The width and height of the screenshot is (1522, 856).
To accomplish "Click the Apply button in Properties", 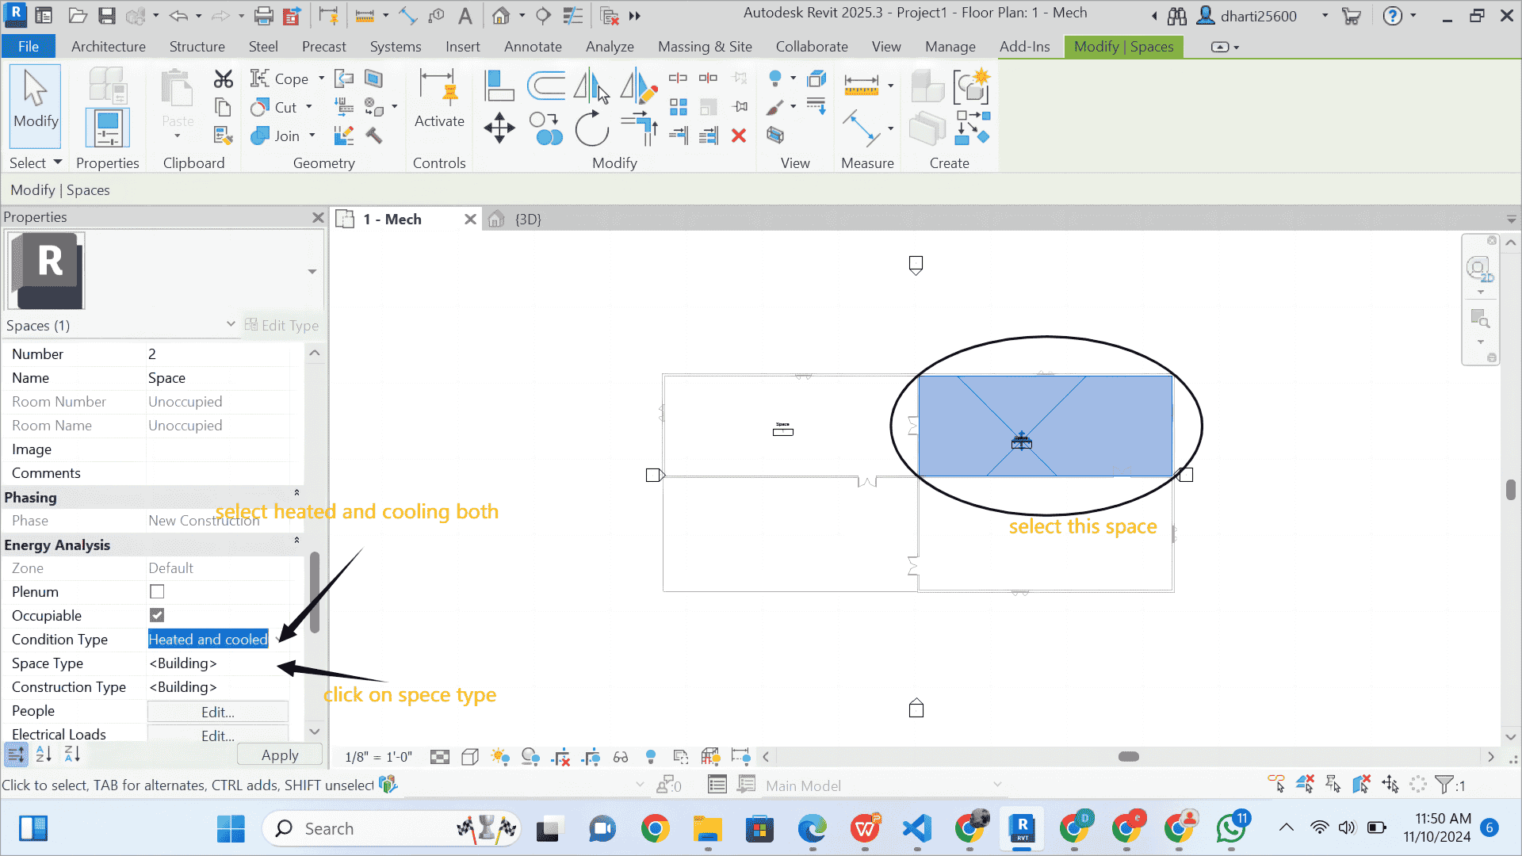I will pos(279,755).
